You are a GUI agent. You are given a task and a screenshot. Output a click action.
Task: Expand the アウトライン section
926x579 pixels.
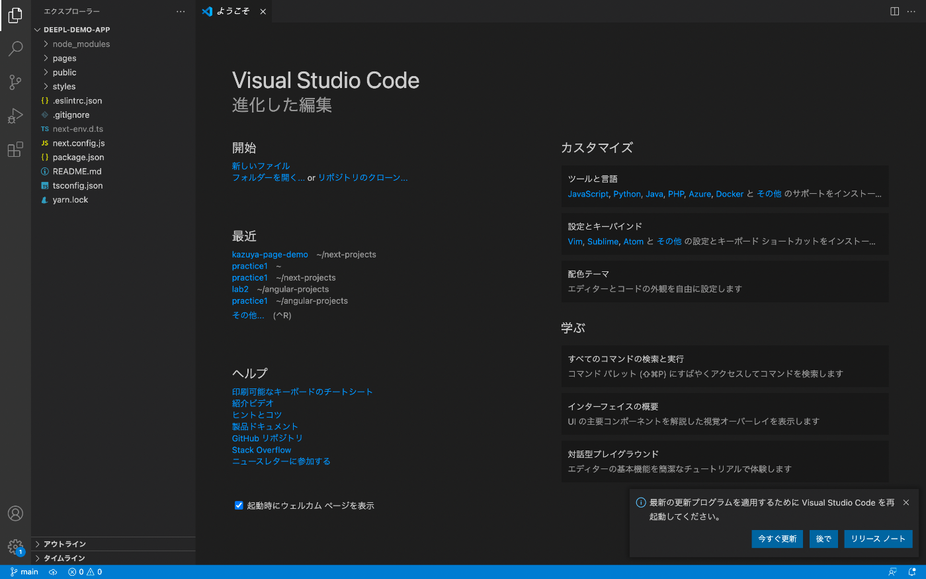click(x=113, y=544)
